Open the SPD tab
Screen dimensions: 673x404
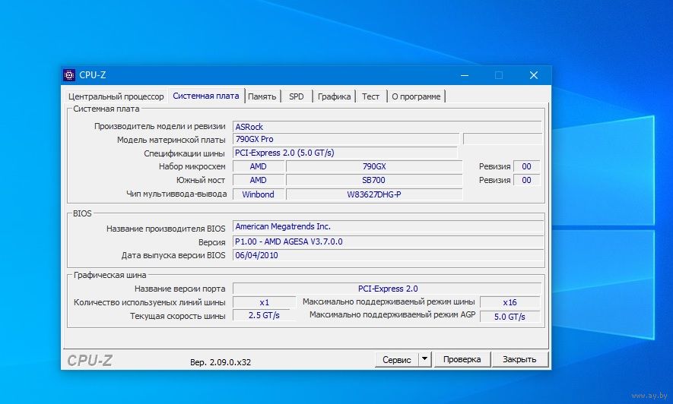296,96
